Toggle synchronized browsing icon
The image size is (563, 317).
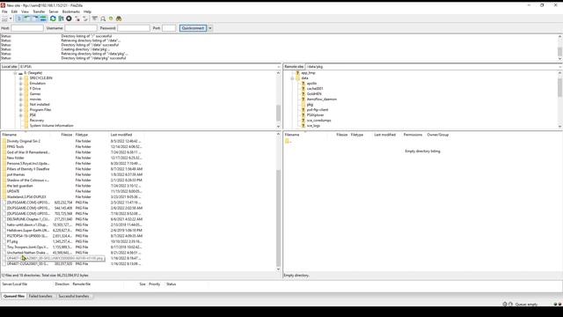coord(111,18)
